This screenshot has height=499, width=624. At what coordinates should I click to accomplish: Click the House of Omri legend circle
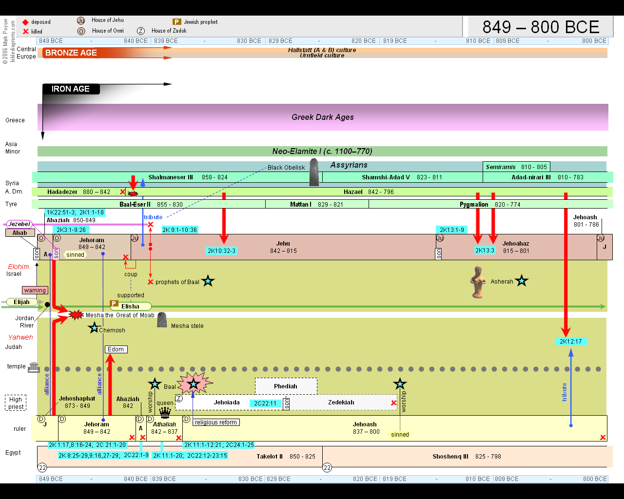pos(81,31)
